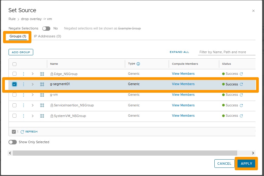Image resolution: width=264 pixels, height=176 pixels.
Task: Disable the Negate Selections toggle
Action: tap(46, 28)
